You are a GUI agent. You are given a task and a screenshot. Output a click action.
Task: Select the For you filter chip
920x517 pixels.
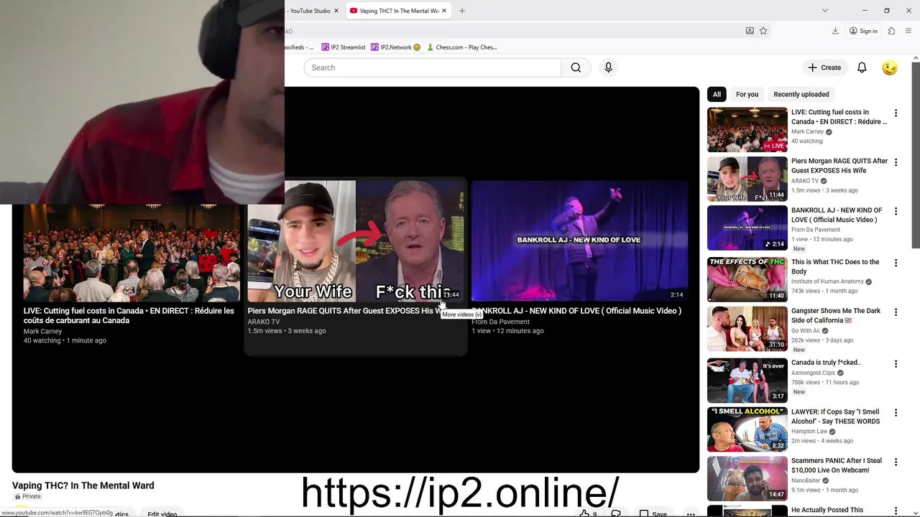point(747,94)
